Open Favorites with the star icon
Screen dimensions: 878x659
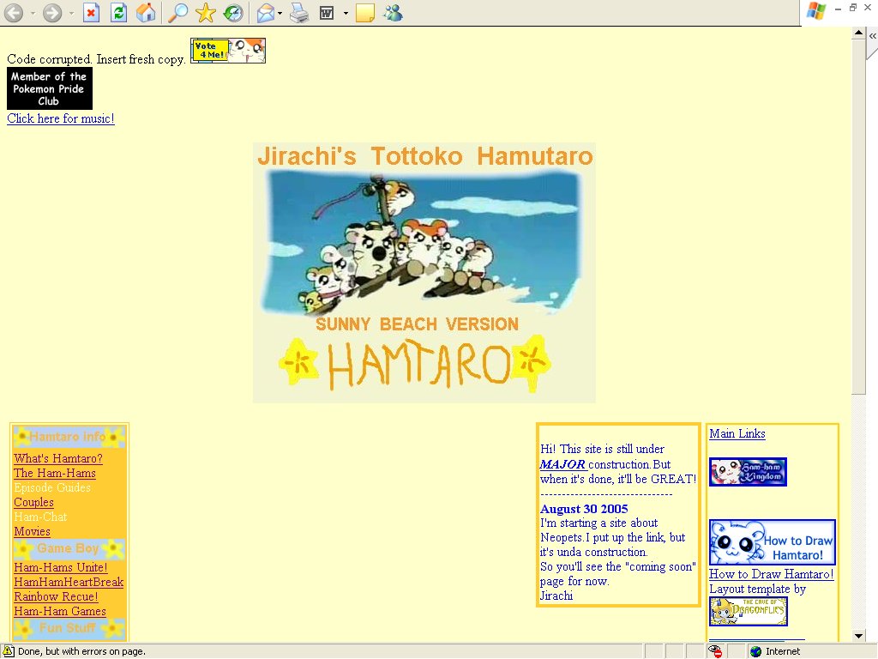click(x=206, y=12)
